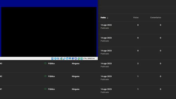This screenshot has width=176, height=99.
Task: Click the Publicado status under video #2's date
Action: tap(105, 79)
